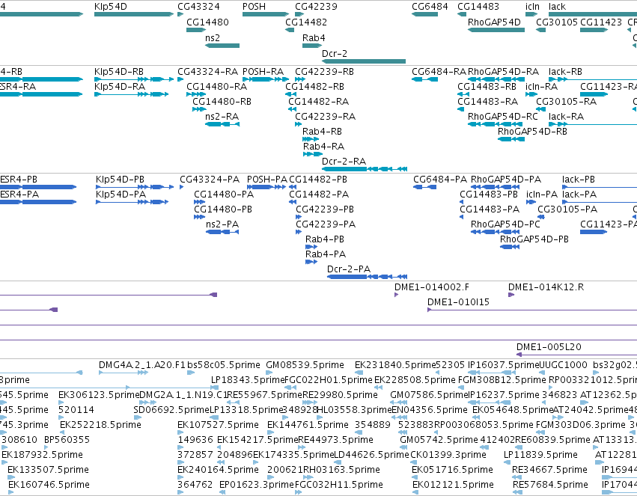Click the LP11839.5prime EST label
Screen dimensions: 637x496
(x=540, y=455)
